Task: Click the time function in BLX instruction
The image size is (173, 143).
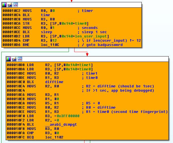Action: coord(45,15)
